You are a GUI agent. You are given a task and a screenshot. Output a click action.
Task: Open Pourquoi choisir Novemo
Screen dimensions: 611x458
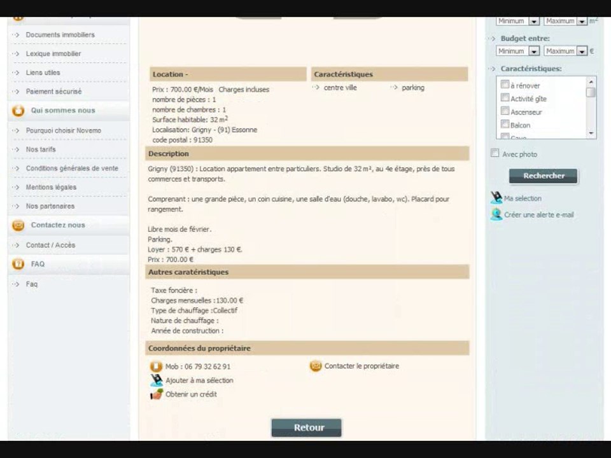click(64, 130)
